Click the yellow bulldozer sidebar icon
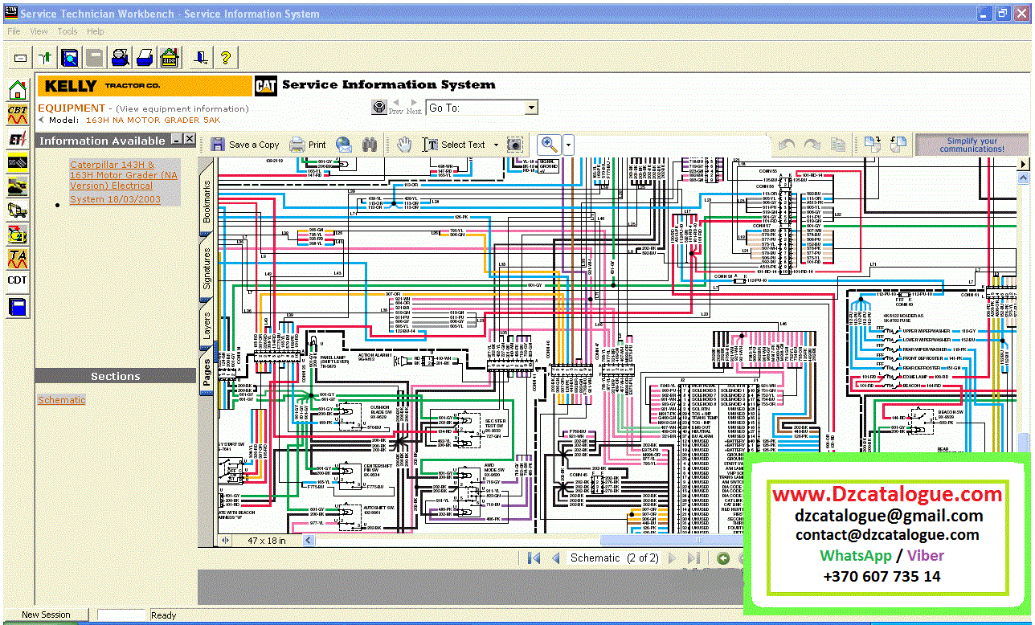Screen dimensions: 1035x625 [18, 186]
